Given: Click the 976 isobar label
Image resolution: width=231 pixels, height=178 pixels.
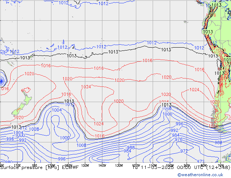Looking at the screenshot, I should pyautogui.click(x=179, y=139).
